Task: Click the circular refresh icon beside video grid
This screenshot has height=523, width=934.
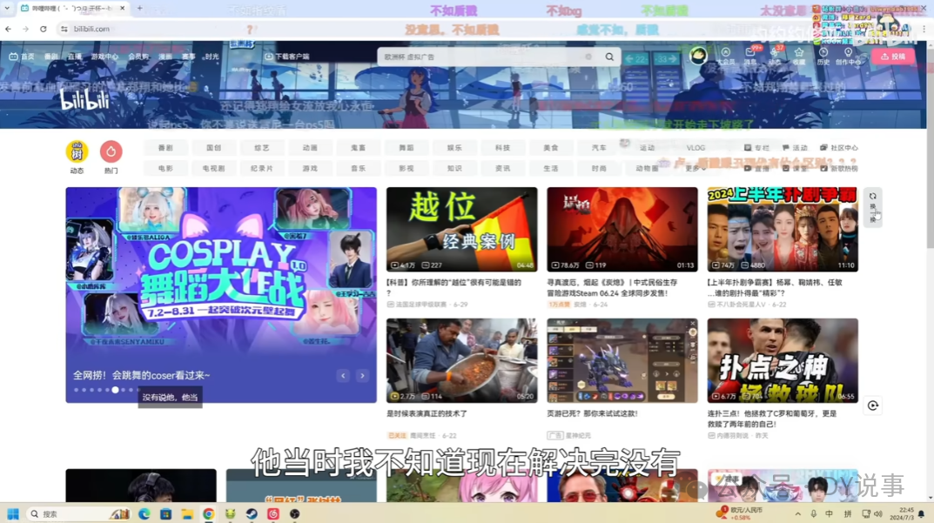Action: tap(873, 406)
